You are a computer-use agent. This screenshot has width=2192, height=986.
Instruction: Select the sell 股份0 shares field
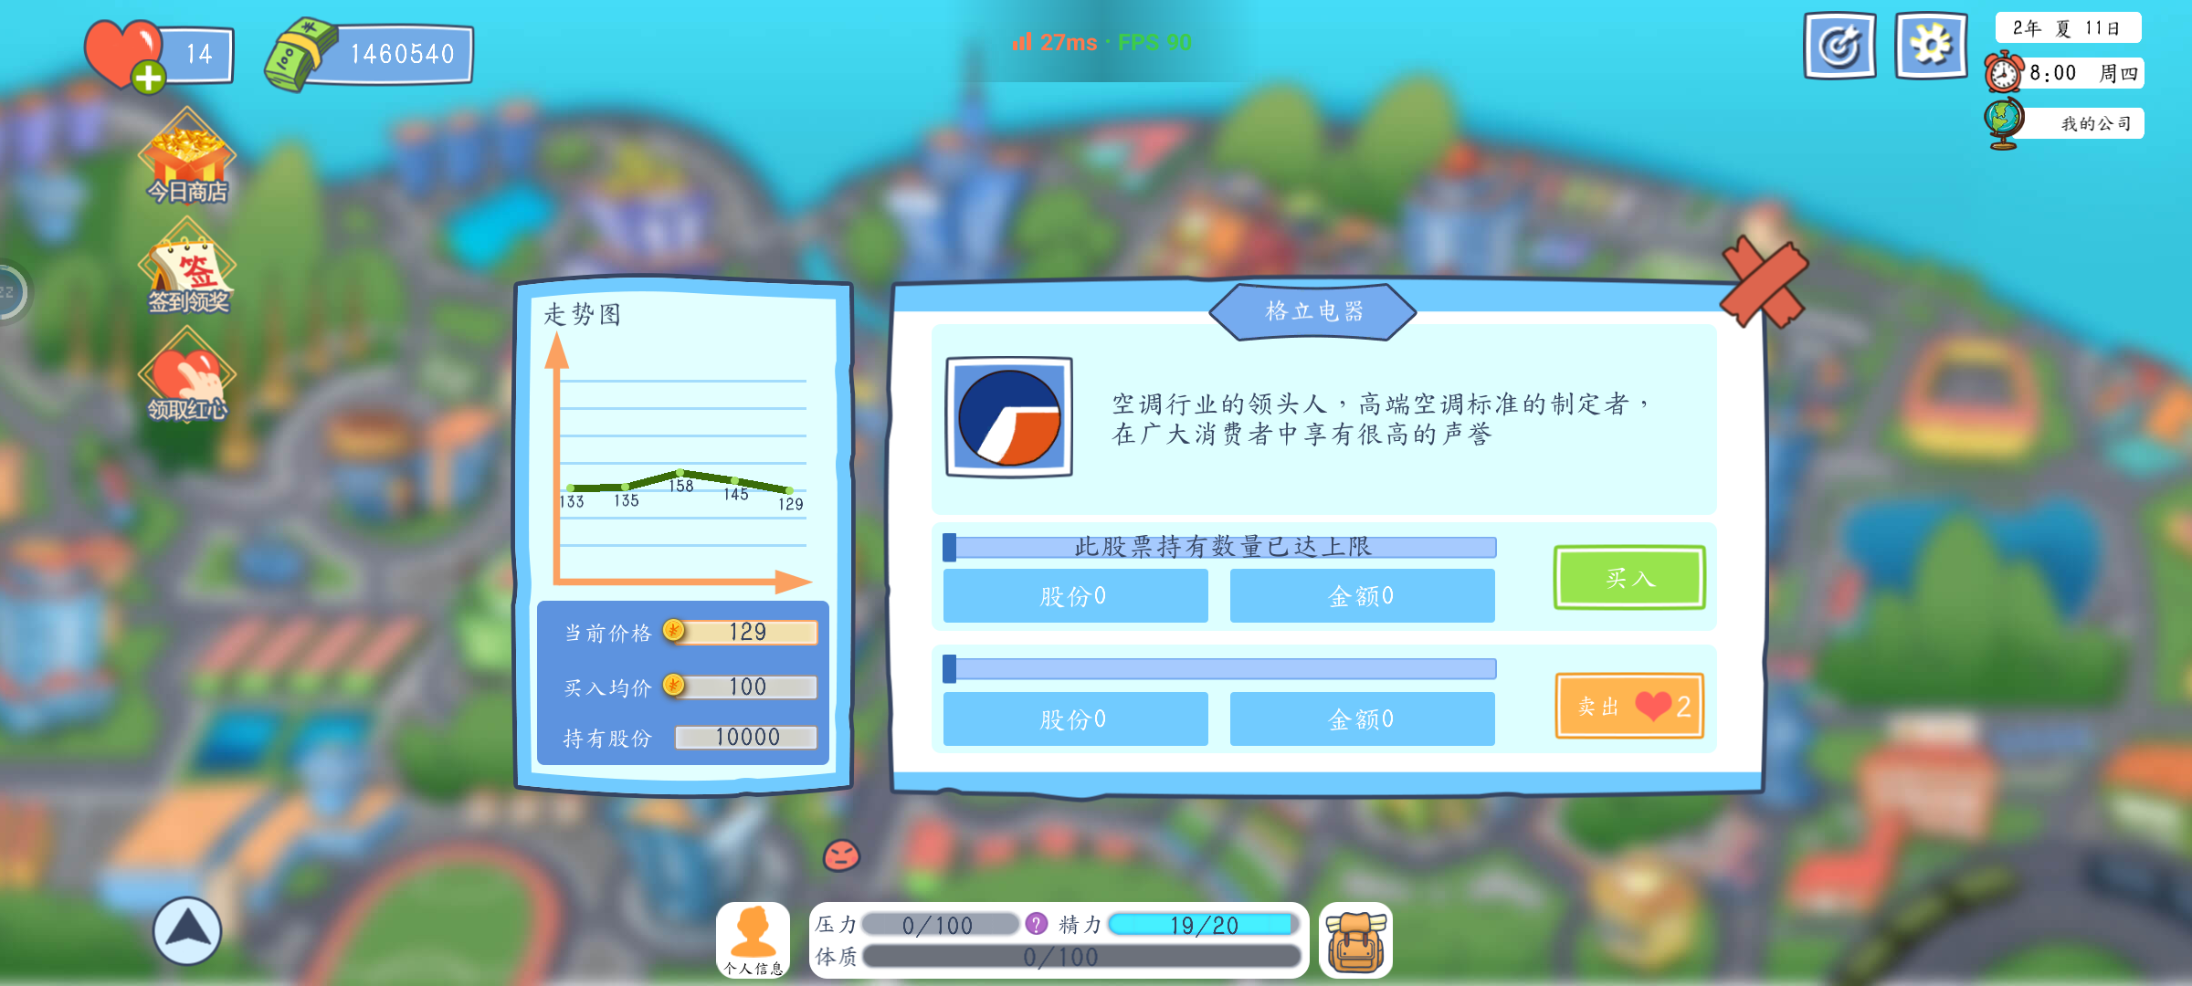click(1075, 719)
